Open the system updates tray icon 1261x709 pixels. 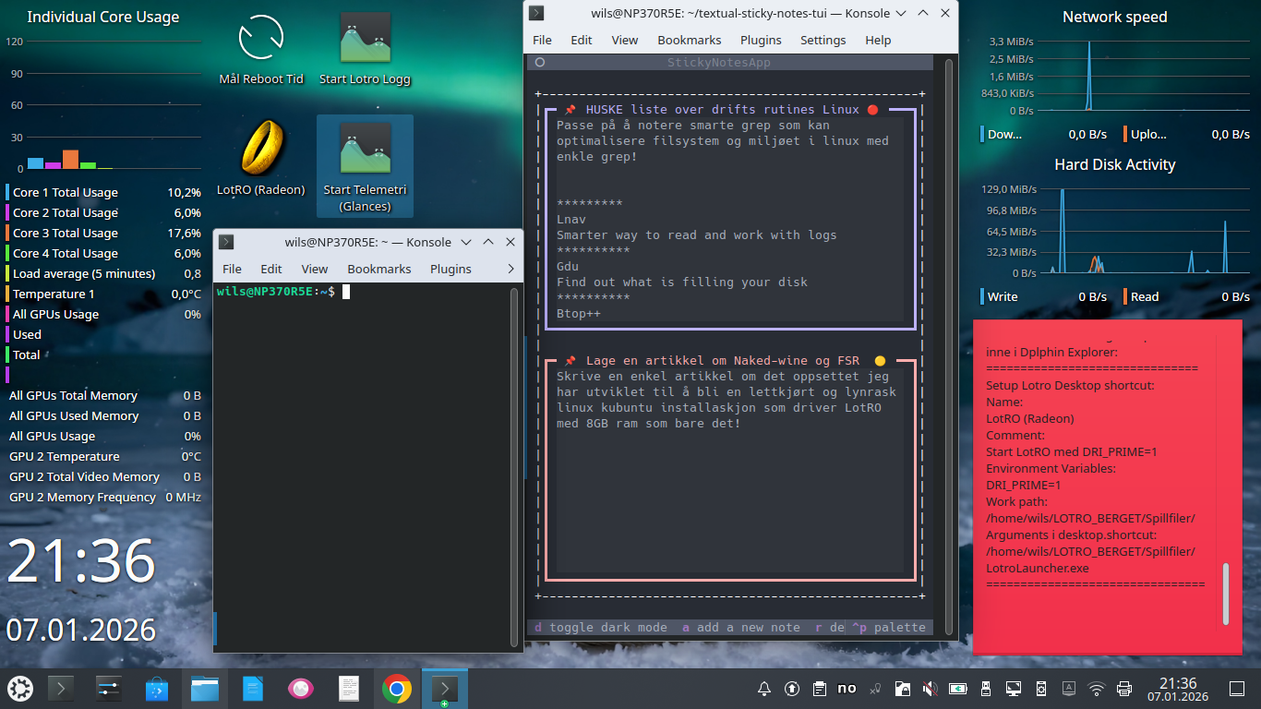pyautogui.click(x=792, y=689)
